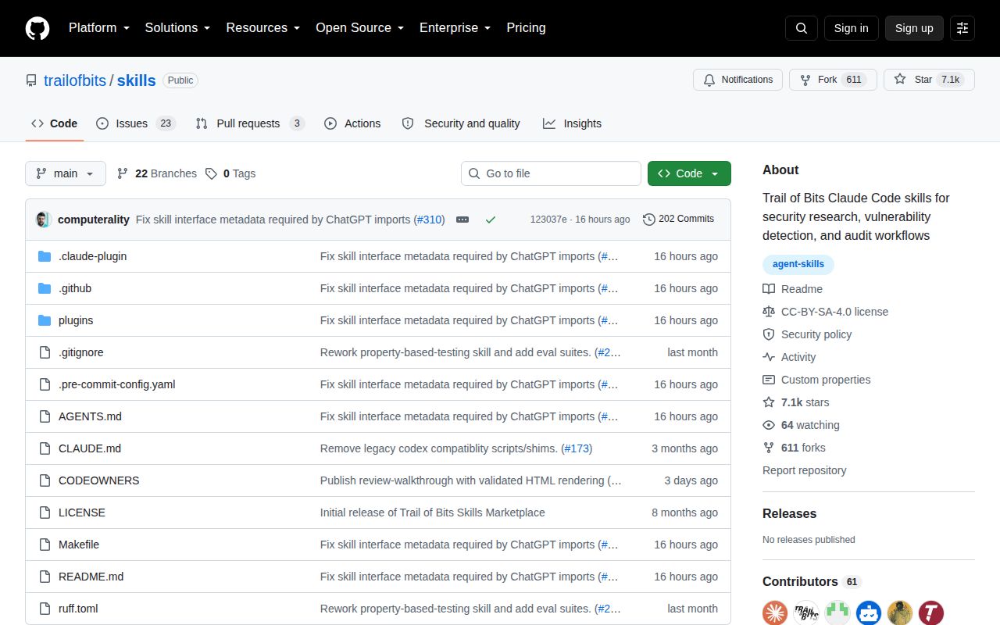Click the Sign up button

point(914,28)
